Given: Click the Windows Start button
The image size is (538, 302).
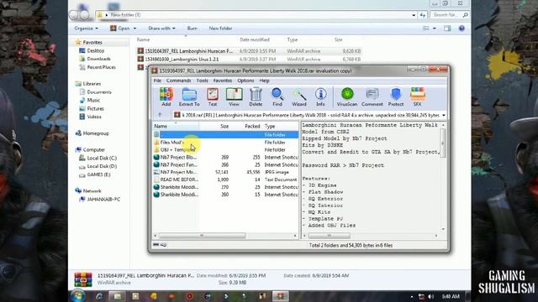Looking at the screenshot, I should (x=78, y=295).
